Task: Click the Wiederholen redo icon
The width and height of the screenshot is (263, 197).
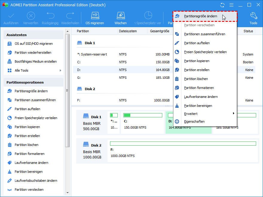Action: [x=70, y=16]
